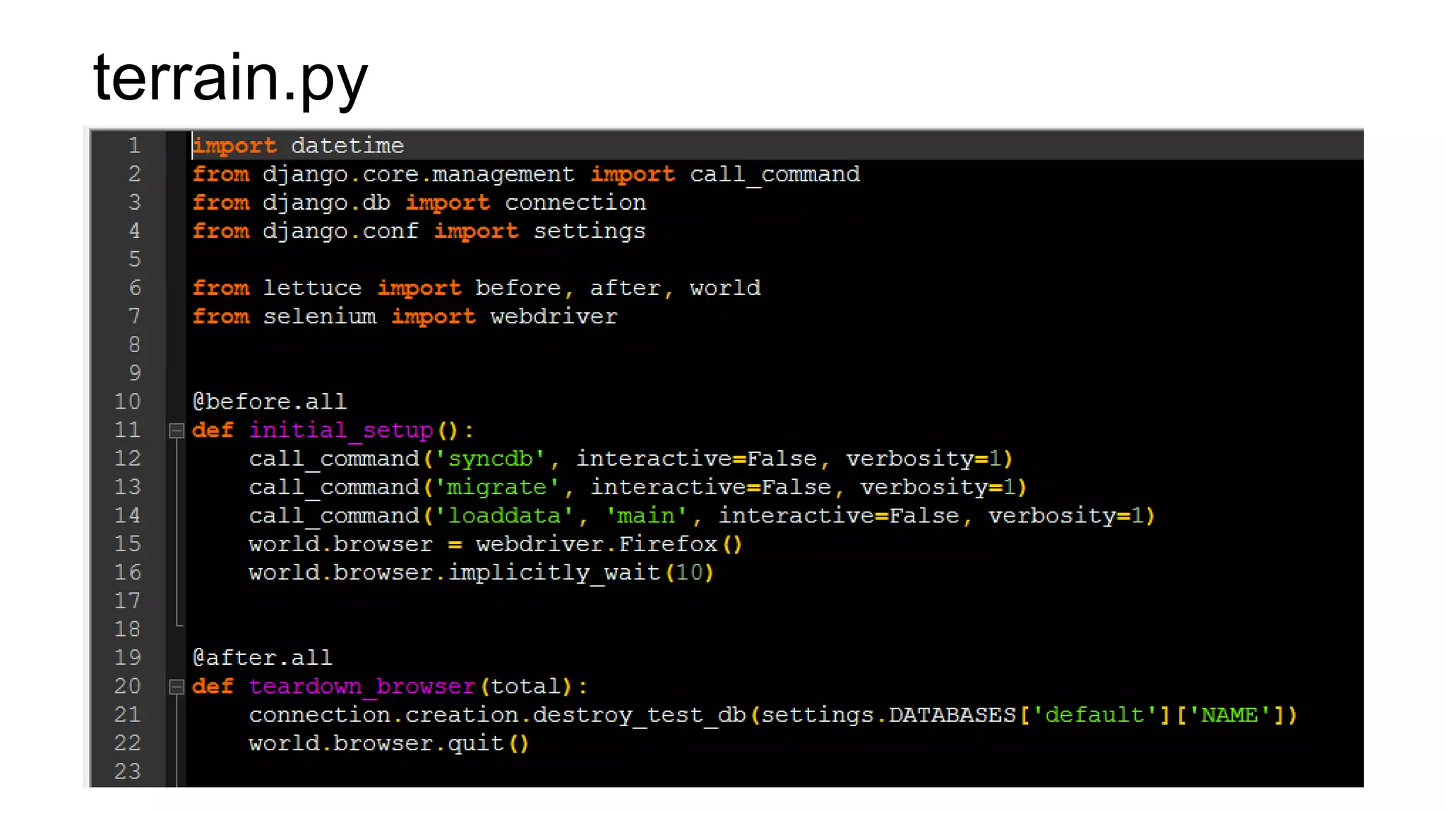Select line number 10 in the gutter
This screenshot has width=1446, height=813.
click(x=128, y=402)
